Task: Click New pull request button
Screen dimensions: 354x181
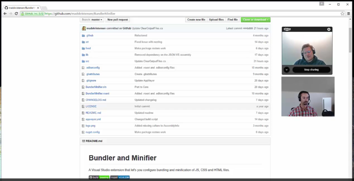Action: click(117, 20)
